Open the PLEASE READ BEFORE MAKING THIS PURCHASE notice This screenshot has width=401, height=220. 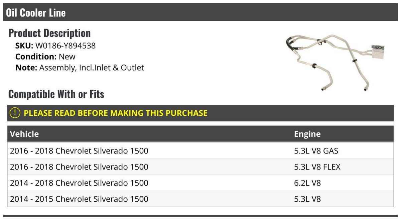116,113
